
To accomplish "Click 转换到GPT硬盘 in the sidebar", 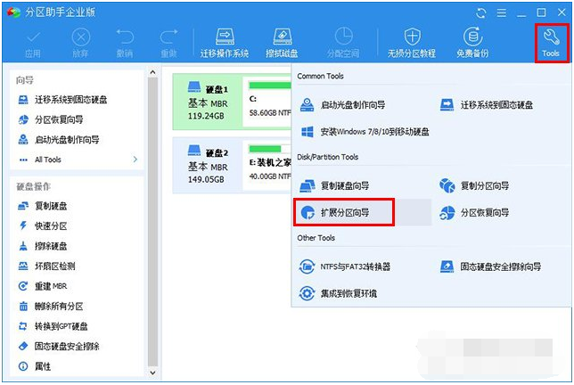I will (61, 326).
